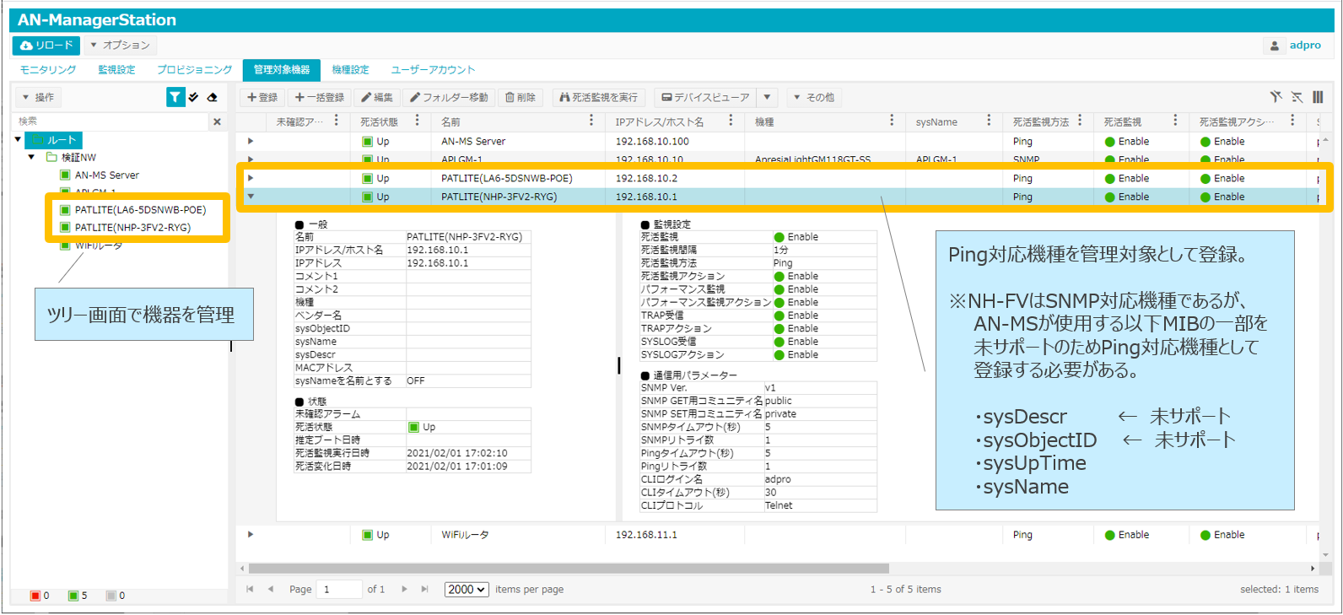Click the red status counter icon
The width and height of the screenshot is (1343, 615).
pyautogui.click(x=35, y=596)
